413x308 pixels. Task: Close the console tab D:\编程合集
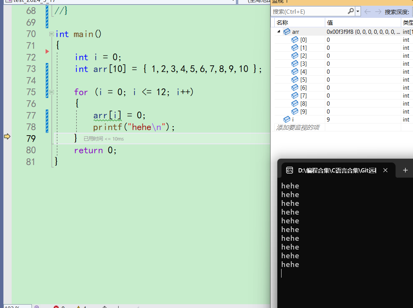(385, 170)
